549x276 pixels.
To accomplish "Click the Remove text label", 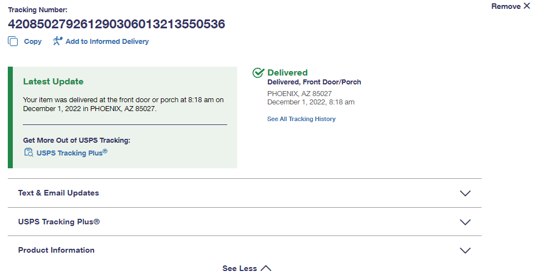I will tap(506, 6).
